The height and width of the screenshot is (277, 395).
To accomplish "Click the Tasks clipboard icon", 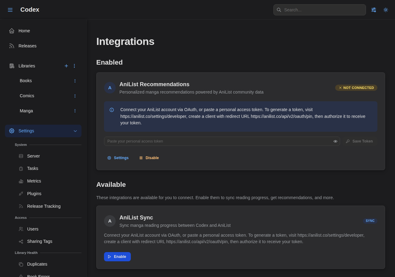I will pos(21,169).
